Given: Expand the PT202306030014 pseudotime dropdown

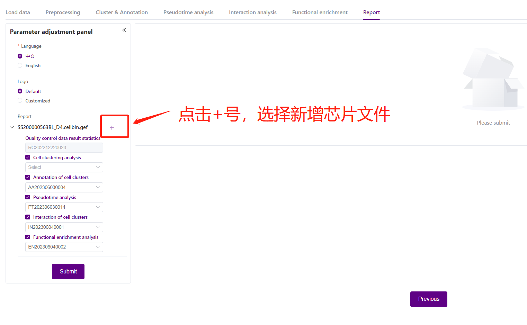Looking at the screenshot, I should tap(64, 207).
